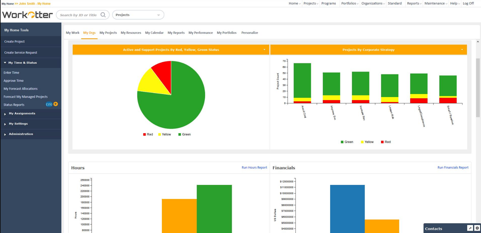The width and height of the screenshot is (481, 233).
Task: Toggle Green legend in corporate strategy chart
Action: (347, 142)
